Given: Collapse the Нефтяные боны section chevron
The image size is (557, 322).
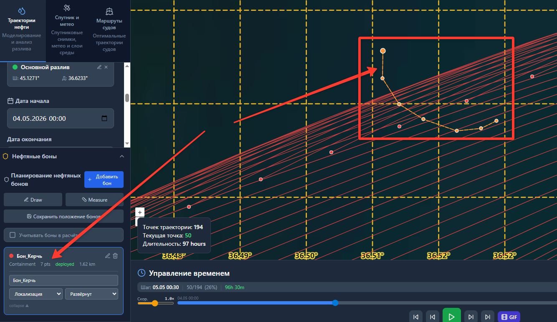Looking at the screenshot, I should [122, 156].
